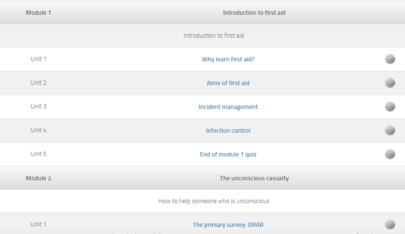Image resolution: width=405 pixels, height=234 pixels.
Task: Select the Unit 3 row label
Action: [x=39, y=107]
